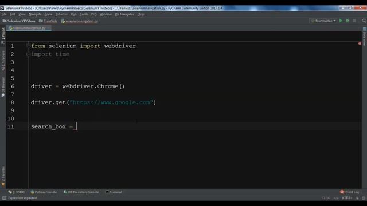Click the lock read-only toggle icon
Viewport: 367px width, 206px height.
point(357,198)
